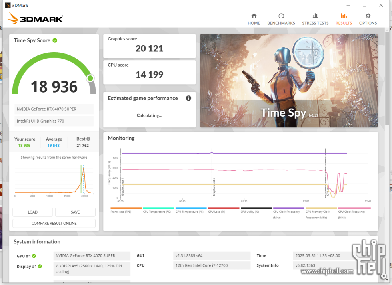The height and width of the screenshot is (285, 392).
Task: Click the score distribution chart under same hardware
Action: pos(54,180)
